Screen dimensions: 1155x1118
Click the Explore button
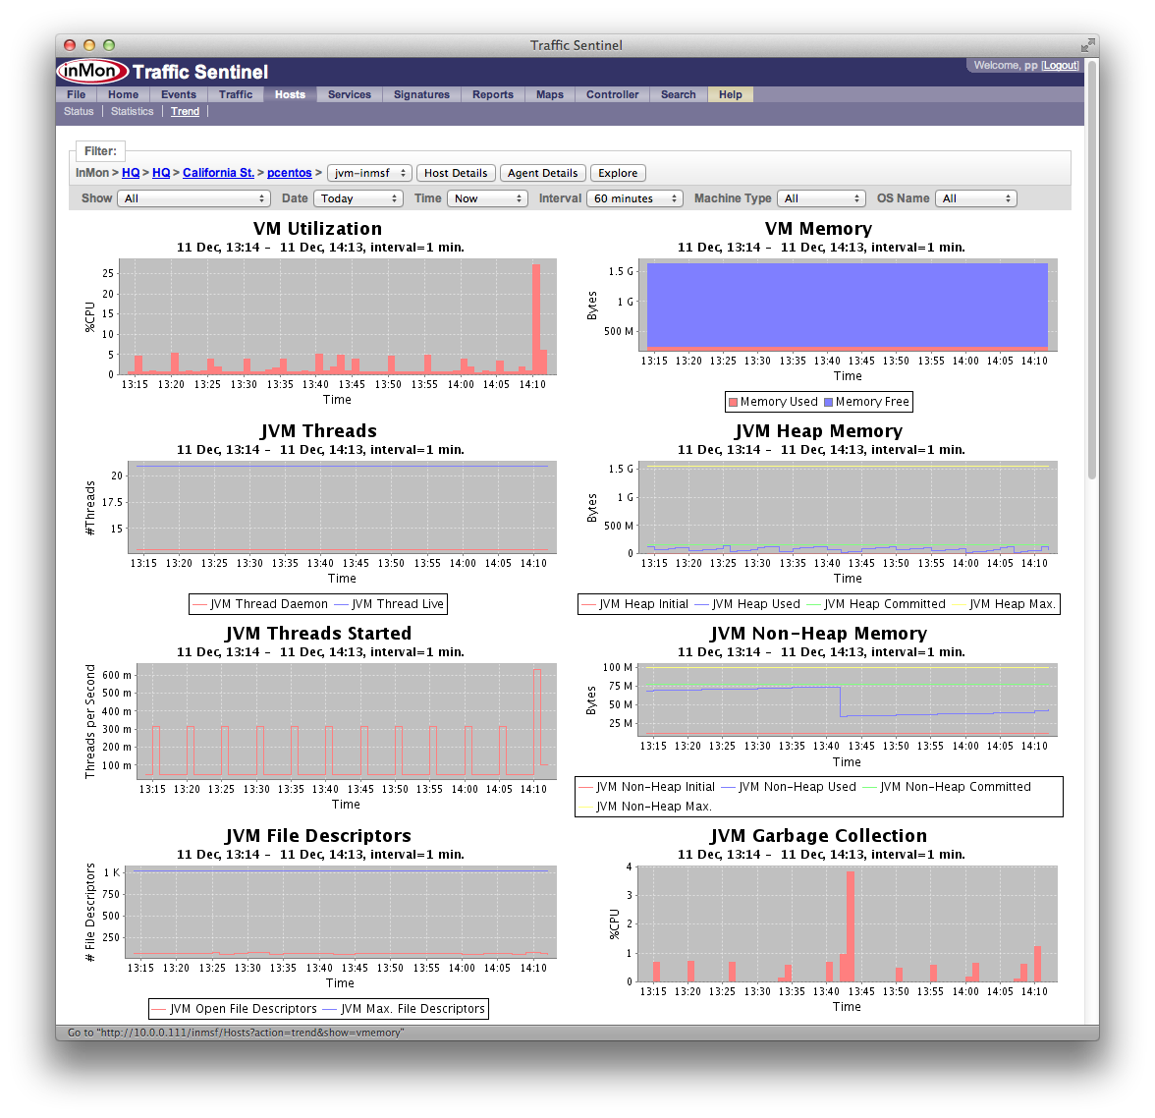(618, 173)
